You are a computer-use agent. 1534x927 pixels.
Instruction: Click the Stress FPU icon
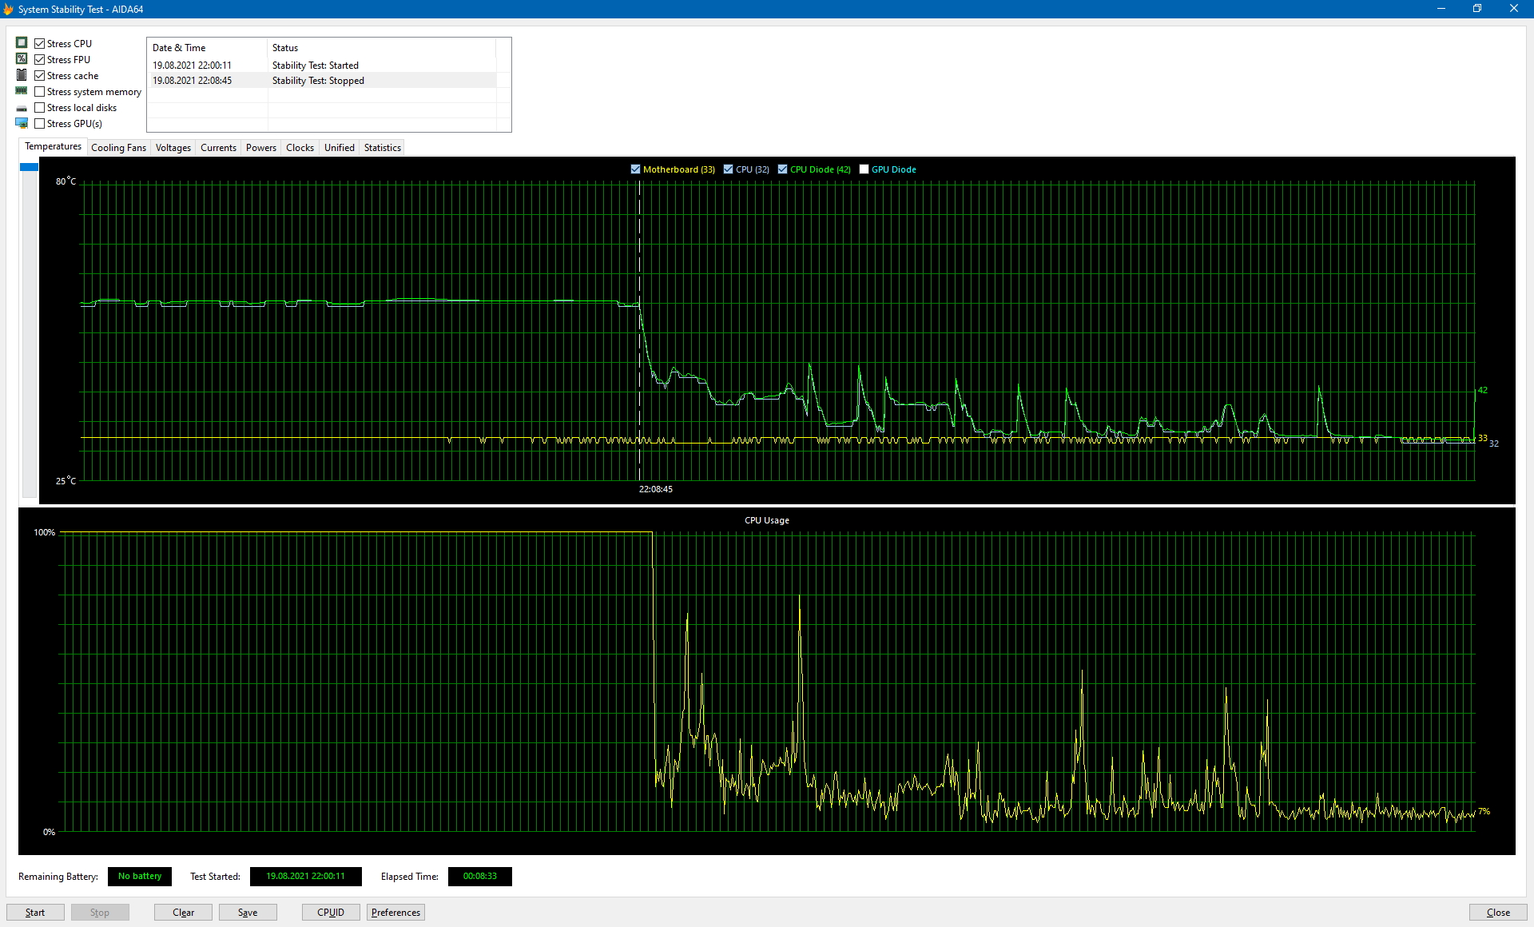point(22,59)
